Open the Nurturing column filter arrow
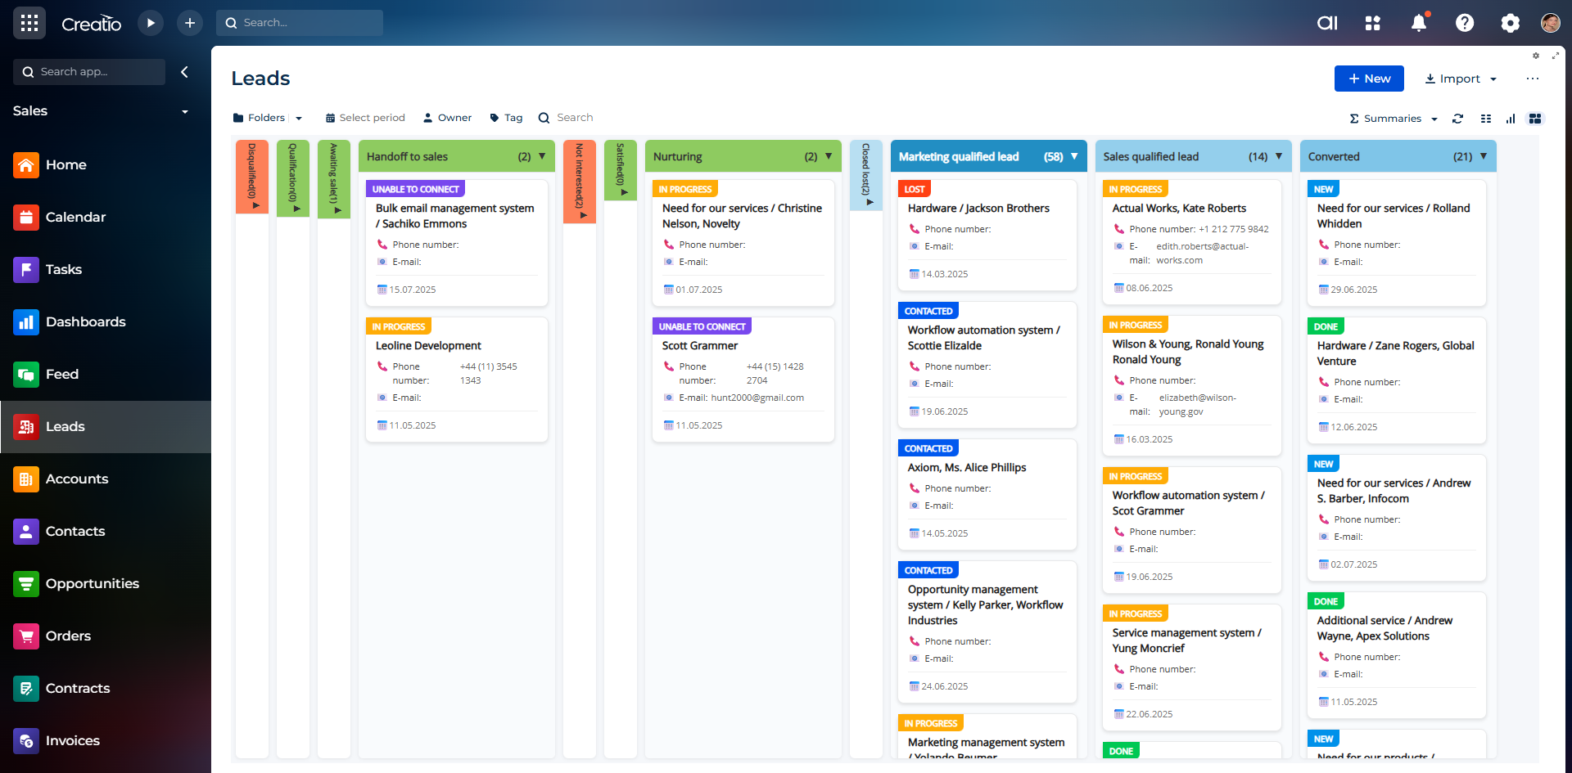This screenshot has height=773, width=1572. (x=829, y=156)
